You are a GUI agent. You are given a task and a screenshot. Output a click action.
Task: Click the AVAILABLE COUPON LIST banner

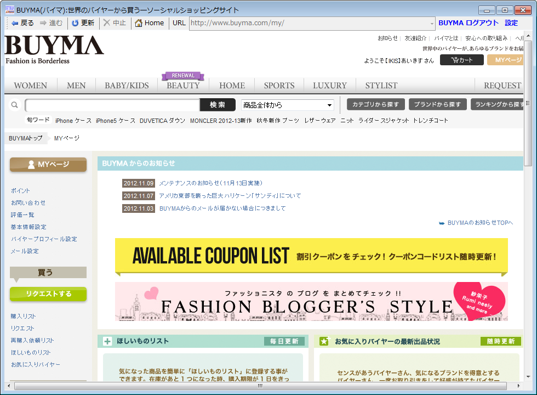(x=311, y=257)
